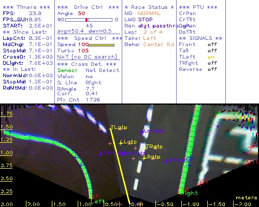Screen dimensions: 259x207
Task: Click the LLgtp yellow cross marker
Action: [121, 143]
